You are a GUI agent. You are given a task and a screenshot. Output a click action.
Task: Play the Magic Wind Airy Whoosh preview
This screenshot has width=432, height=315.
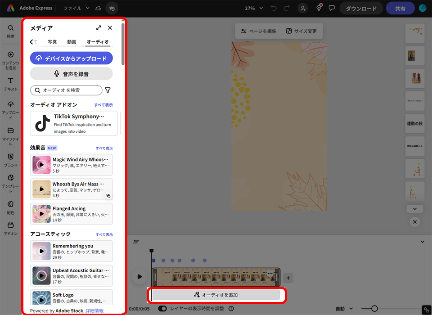[41, 165]
